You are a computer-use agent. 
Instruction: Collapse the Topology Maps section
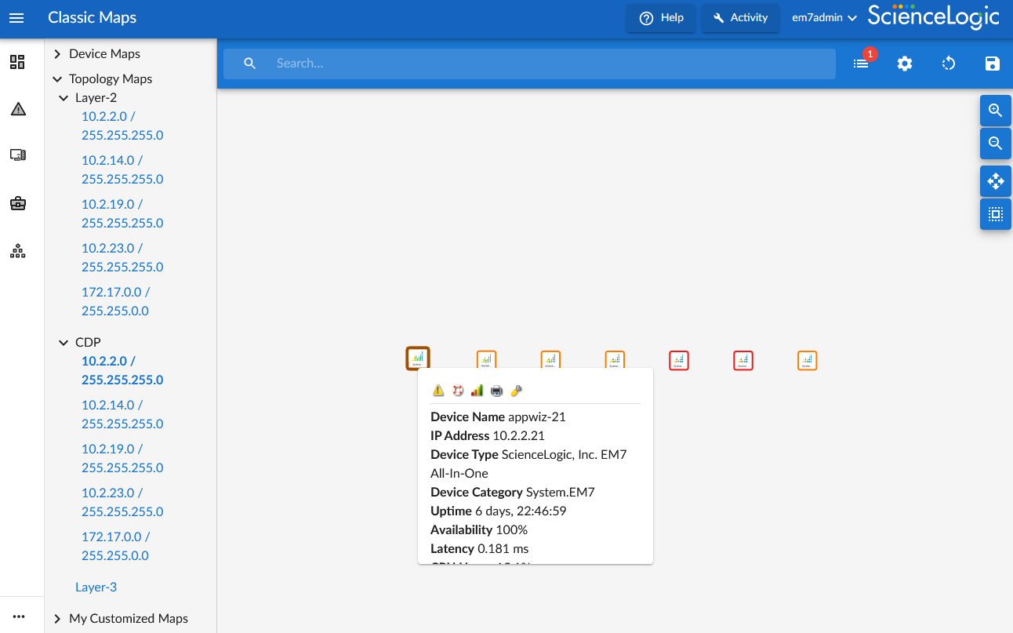[57, 79]
